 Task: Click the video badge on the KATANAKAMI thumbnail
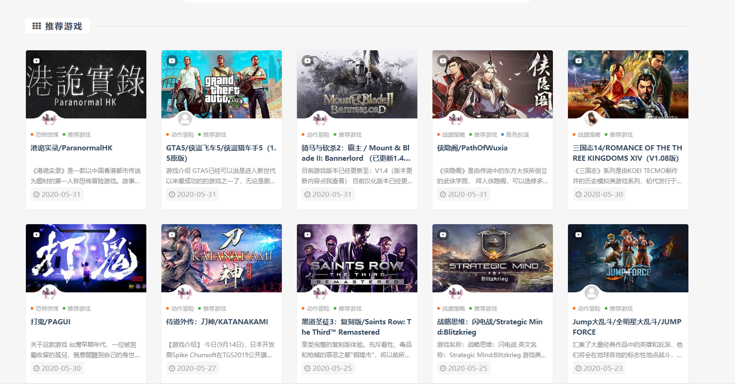(172, 235)
